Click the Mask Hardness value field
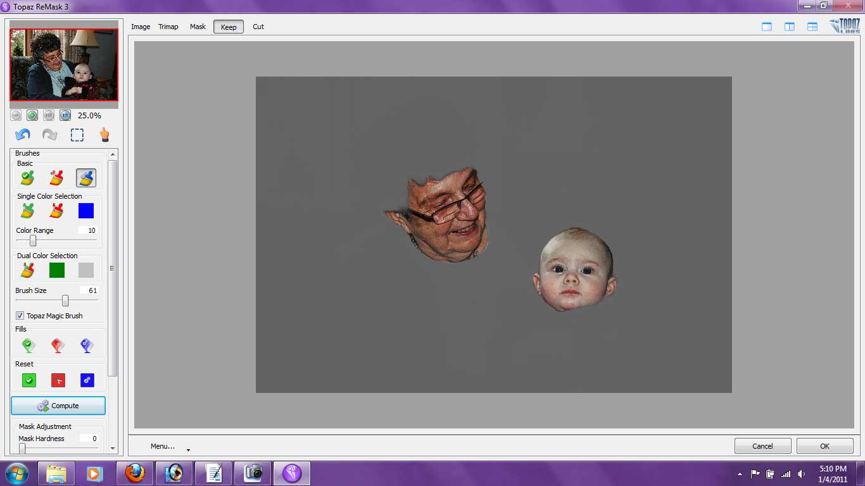Image resolution: width=865 pixels, height=486 pixels. point(89,439)
